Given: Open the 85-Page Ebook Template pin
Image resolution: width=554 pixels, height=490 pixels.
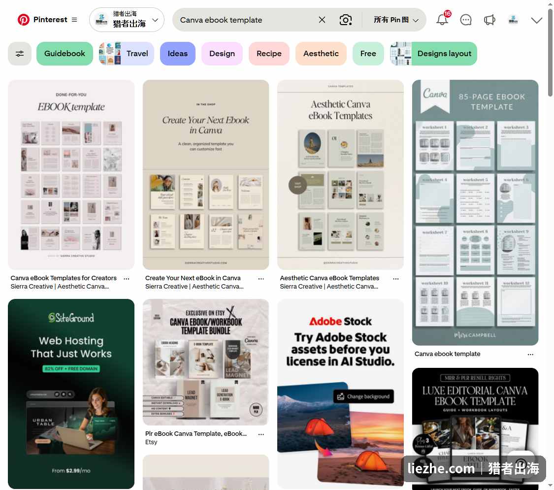Looking at the screenshot, I should 475,212.
